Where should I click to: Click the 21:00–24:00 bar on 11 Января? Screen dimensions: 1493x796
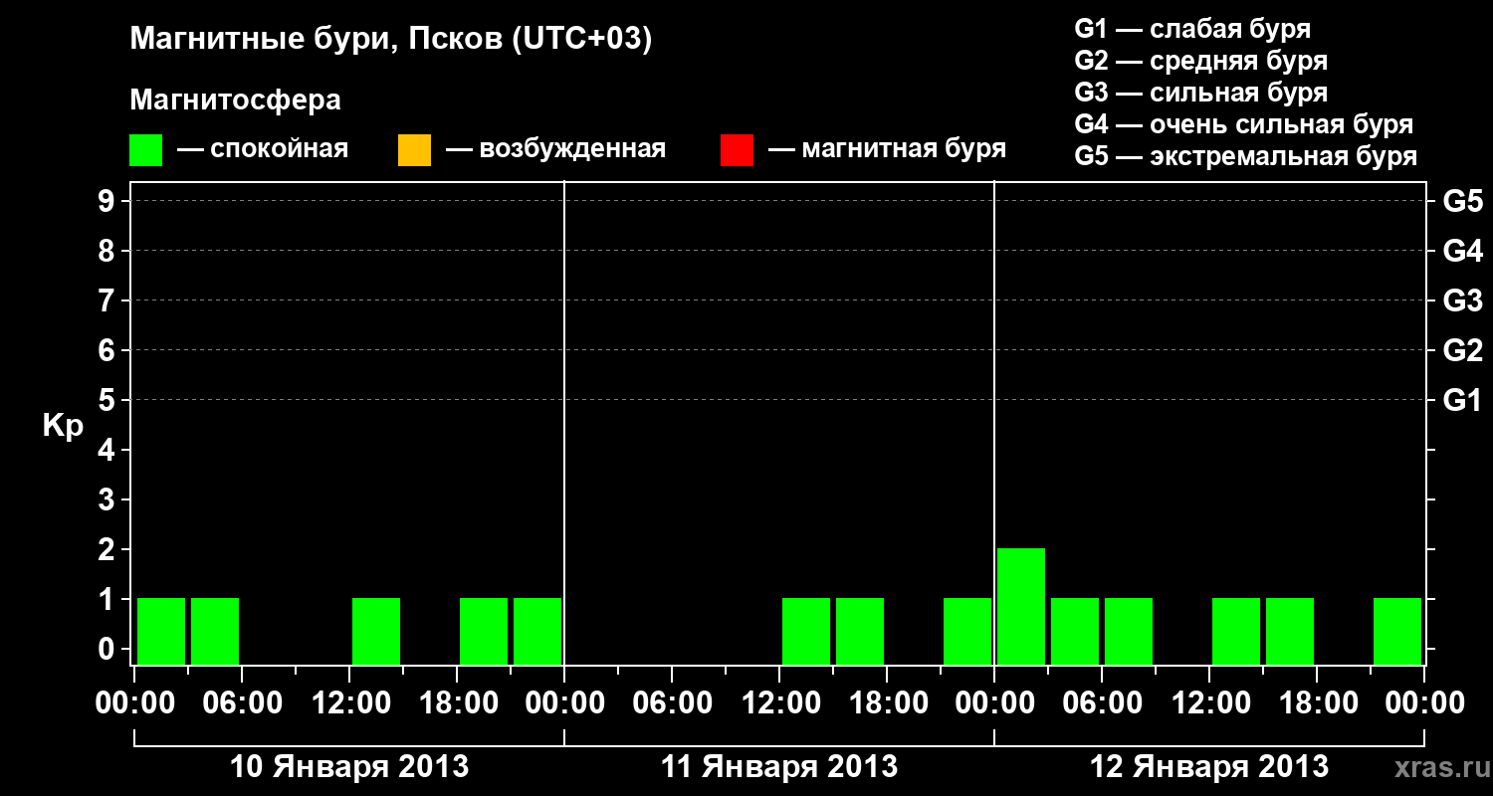click(x=967, y=631)
